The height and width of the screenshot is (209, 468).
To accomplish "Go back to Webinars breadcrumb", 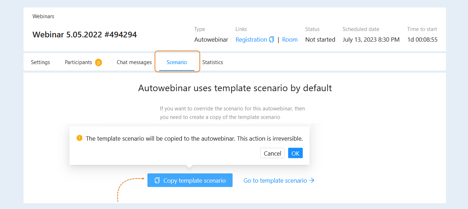I will pyautogui.click(x=43, y=16).
